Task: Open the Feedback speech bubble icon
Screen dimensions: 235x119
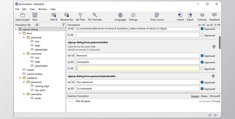Action: (214, 15)
